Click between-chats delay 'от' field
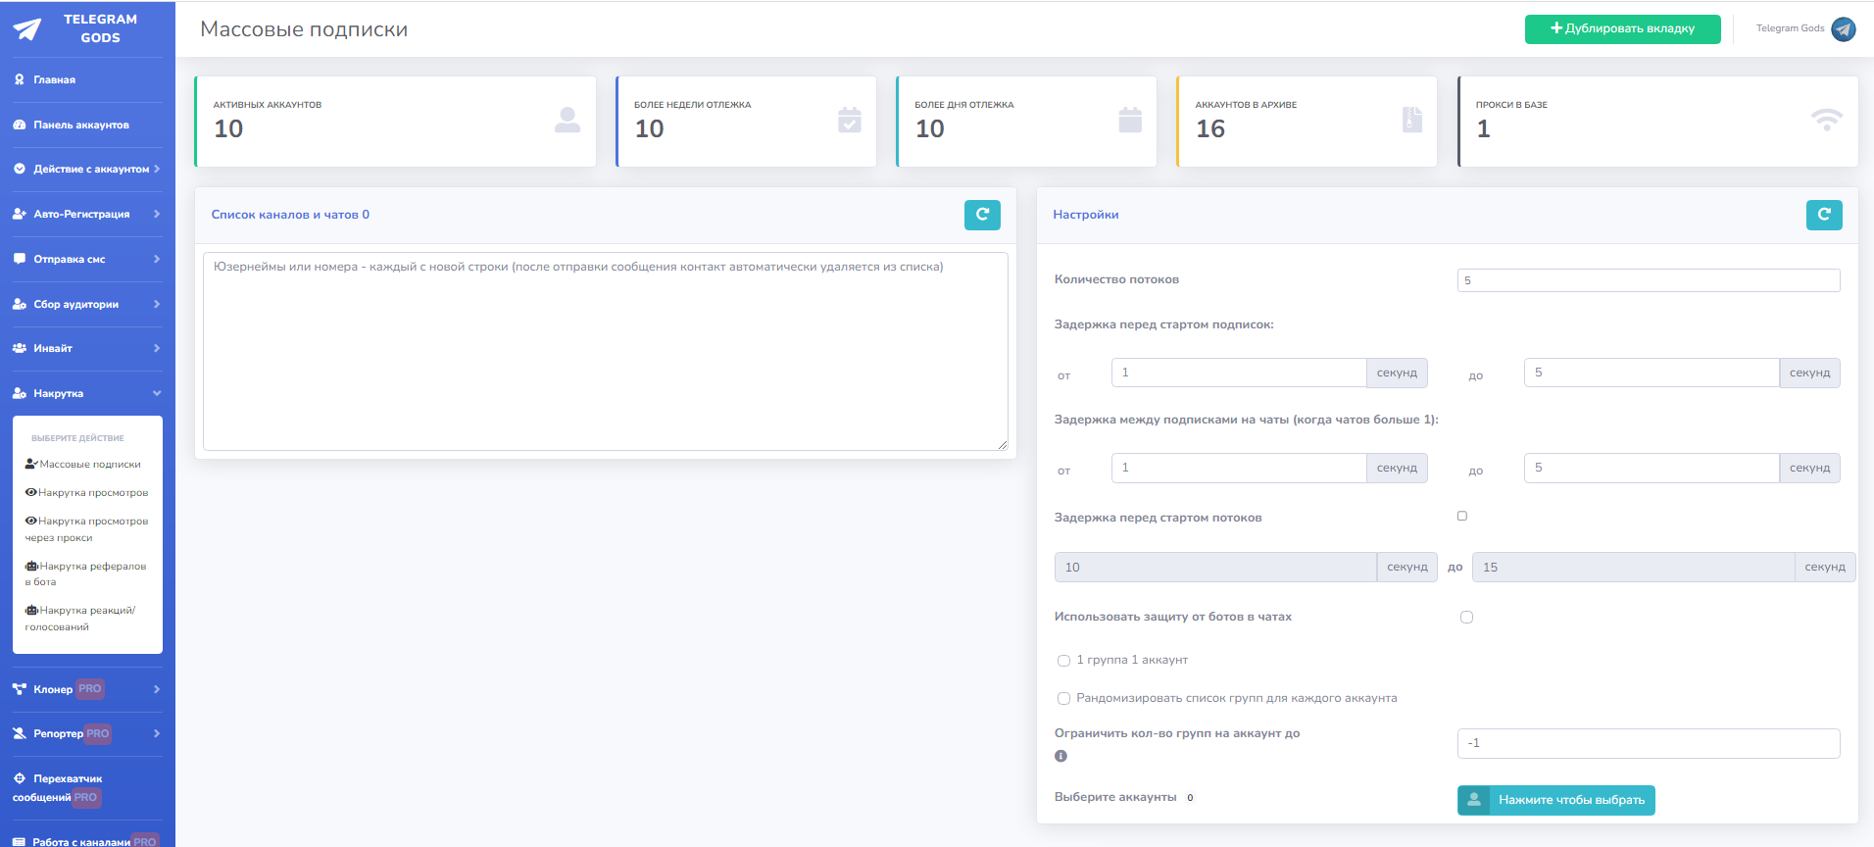 [1239, 468]
